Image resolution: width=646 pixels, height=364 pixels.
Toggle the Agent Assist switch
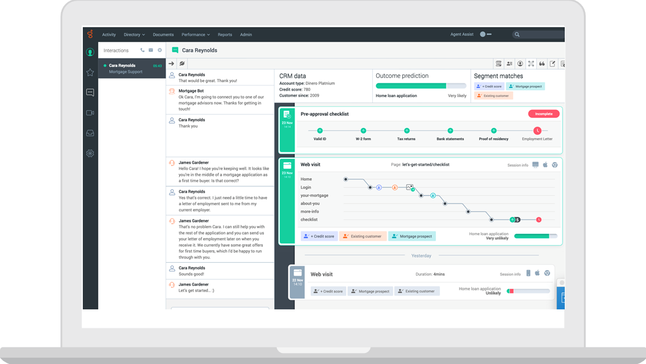point(486,35)
